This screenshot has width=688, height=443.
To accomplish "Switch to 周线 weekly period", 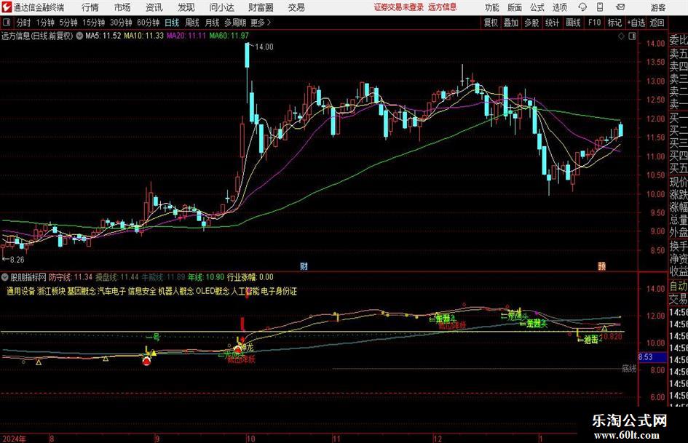I will (x=192, y=23).
